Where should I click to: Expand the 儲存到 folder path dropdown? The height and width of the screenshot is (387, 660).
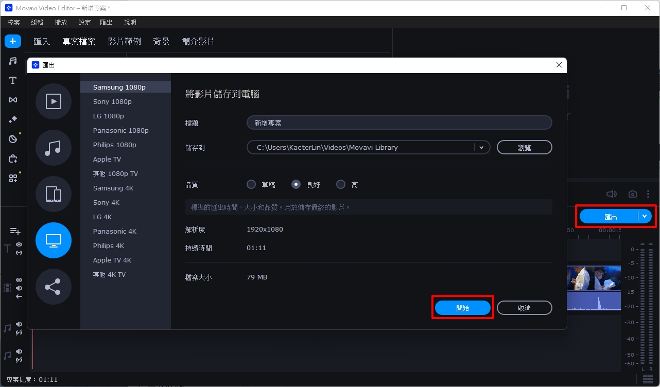pyautogui.click(x=481, y=147)
